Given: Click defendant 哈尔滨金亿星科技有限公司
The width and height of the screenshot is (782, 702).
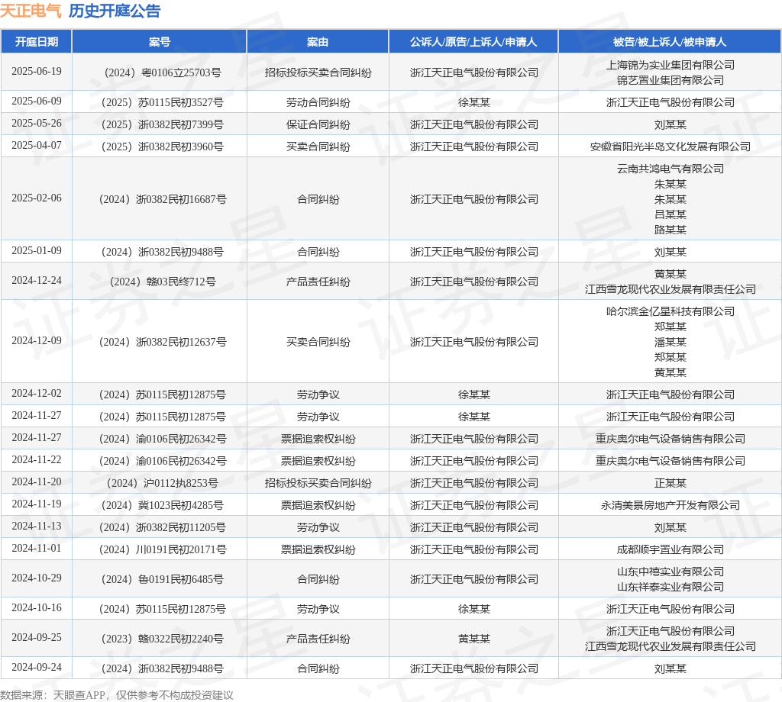Looking at the screenshot, I should point(671,311).
